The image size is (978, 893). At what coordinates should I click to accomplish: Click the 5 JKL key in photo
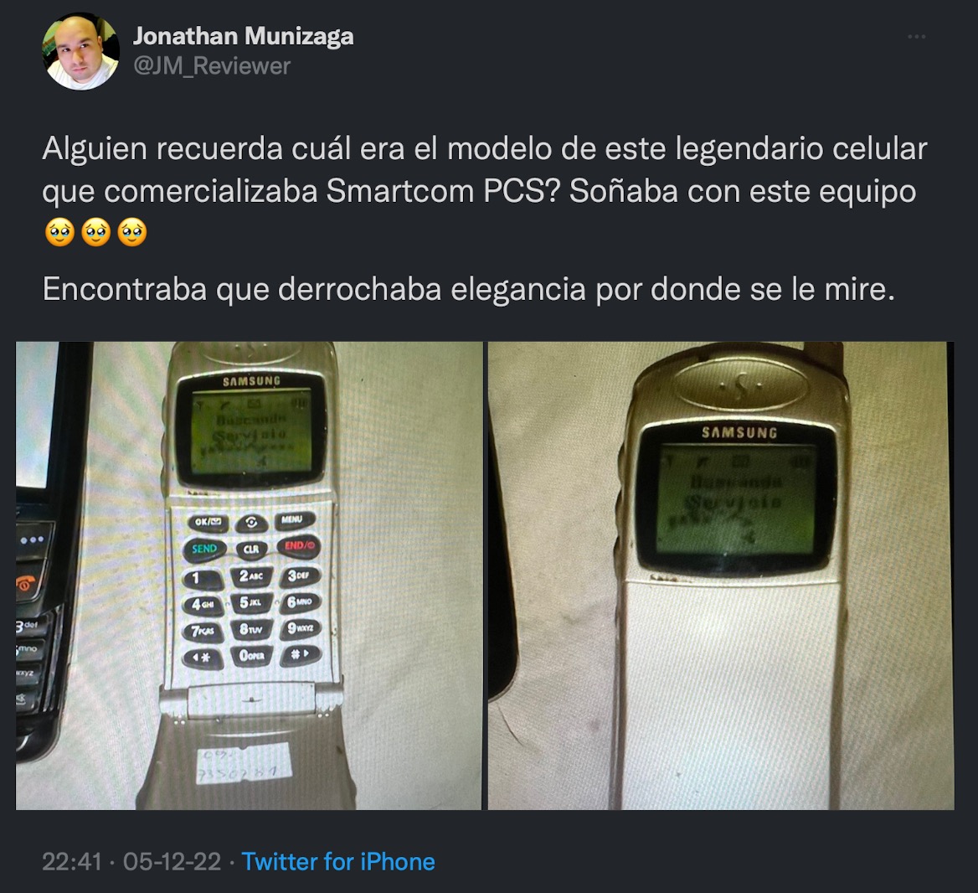250,603
